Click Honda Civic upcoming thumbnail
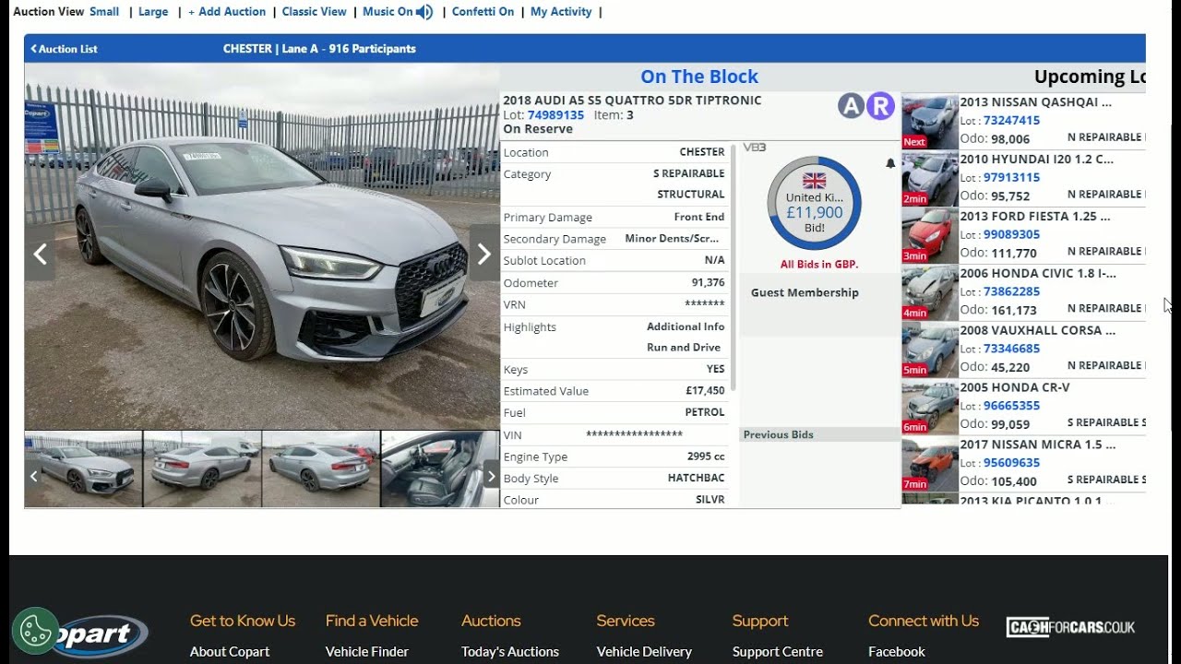The height and width of the screenshot is (664, 1181). pyautogui.click(x=930, y=293)
